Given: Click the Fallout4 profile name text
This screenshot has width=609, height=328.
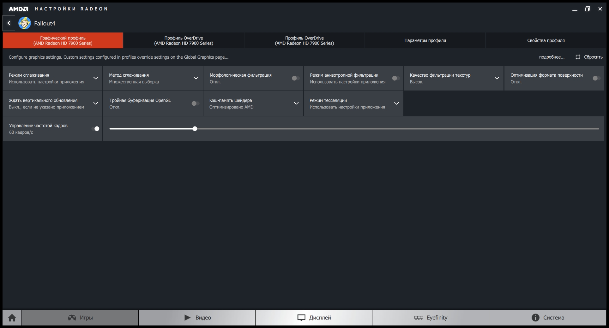Looking at the screenshot, I should (45, 23).
